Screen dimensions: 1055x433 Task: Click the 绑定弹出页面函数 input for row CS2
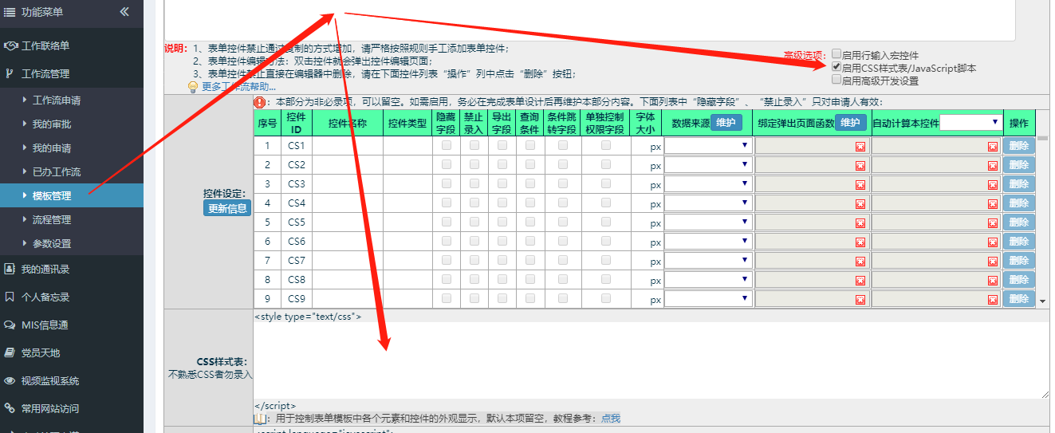[x=813, y=165]
